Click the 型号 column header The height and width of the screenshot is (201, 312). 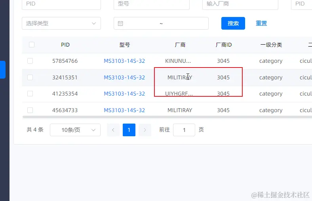point(125,45)
